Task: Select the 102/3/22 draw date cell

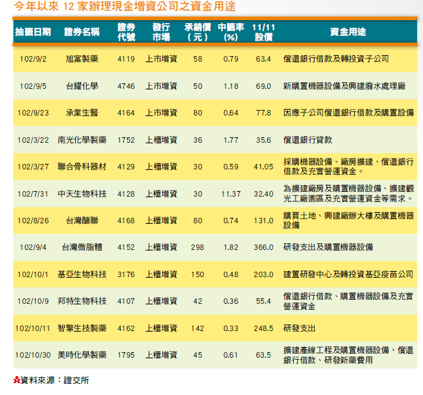Action: 33,140
